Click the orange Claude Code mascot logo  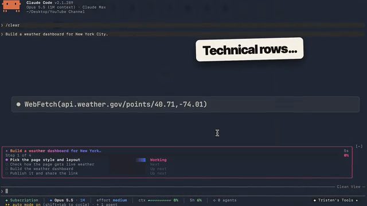pyautogui.click(x=11, y=6)
